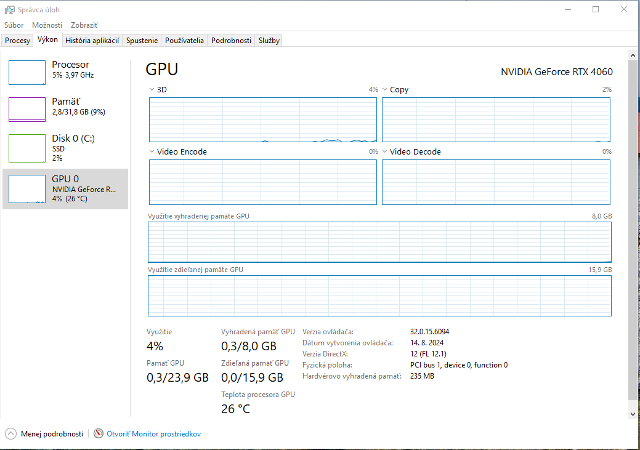Click the Správca úloh icon in title bar
This screenshot has height=450, width=640.
pos(9,9)
